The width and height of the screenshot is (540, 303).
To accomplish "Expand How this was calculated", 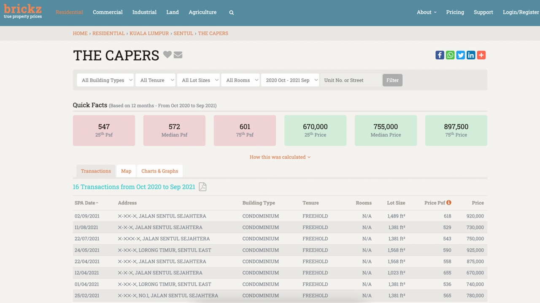I will click(x=280, y=157).
